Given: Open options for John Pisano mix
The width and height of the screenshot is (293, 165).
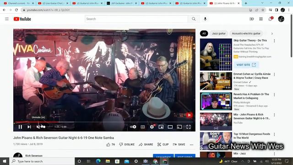Looking at the screenshot, I should (x=274, y=115).
